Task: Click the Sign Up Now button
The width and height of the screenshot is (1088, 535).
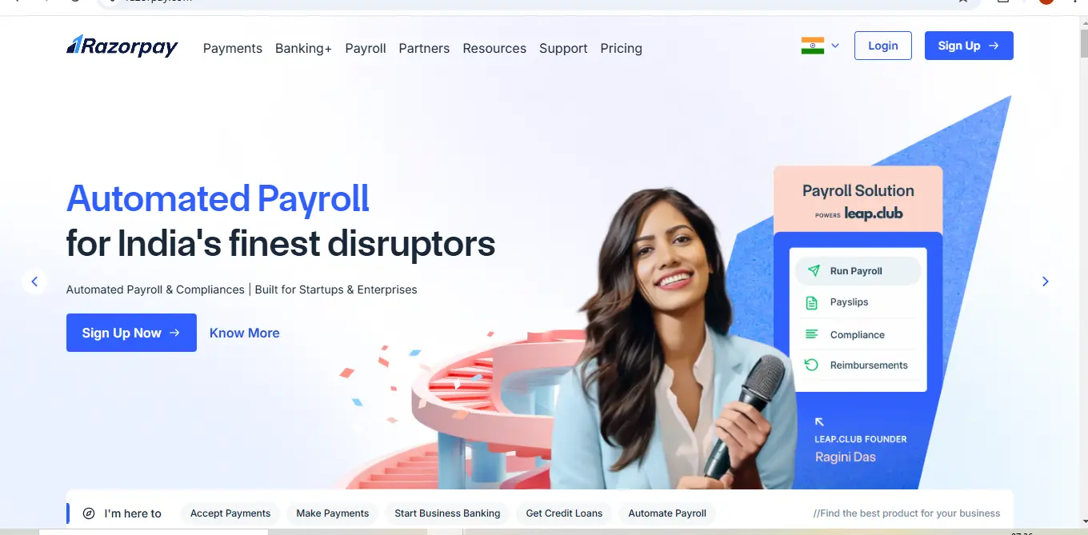Action: click(x=131, y=333)
